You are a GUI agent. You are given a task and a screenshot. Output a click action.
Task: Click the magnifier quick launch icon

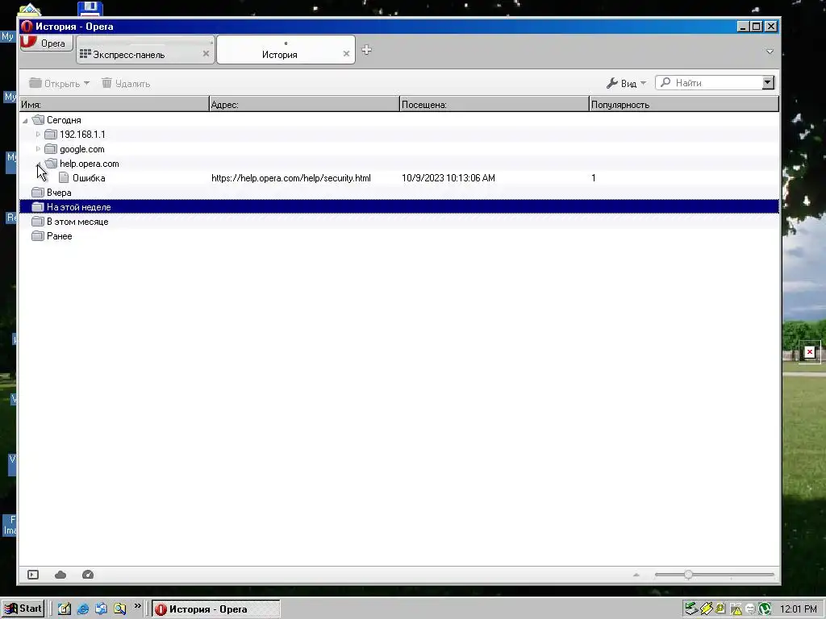click(119, 609)
